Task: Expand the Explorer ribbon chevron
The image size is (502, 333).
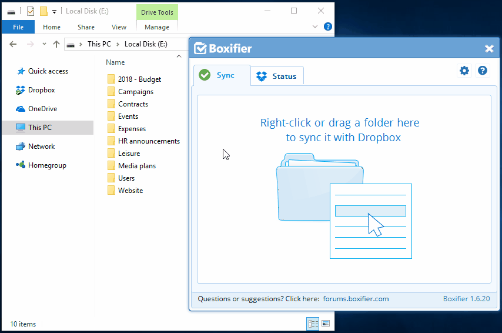Action: [315, 26]
